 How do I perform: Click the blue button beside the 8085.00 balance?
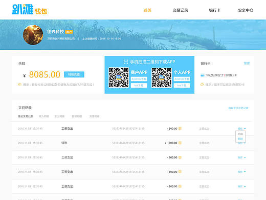coord(74,74)
